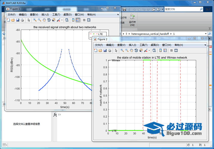The width and height of the screenshot is (214, 149).
Task: Toggle Insert Colorbar in Figure 1 toolbar
Action: 73,20
